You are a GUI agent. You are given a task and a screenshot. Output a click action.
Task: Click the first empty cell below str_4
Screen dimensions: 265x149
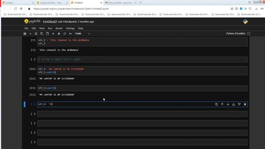coord(142,114)
